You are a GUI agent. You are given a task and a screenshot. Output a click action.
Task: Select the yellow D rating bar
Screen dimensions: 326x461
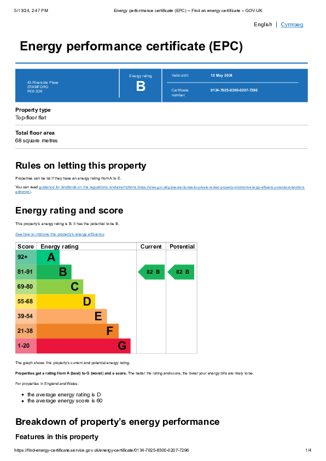coord(66,301)
